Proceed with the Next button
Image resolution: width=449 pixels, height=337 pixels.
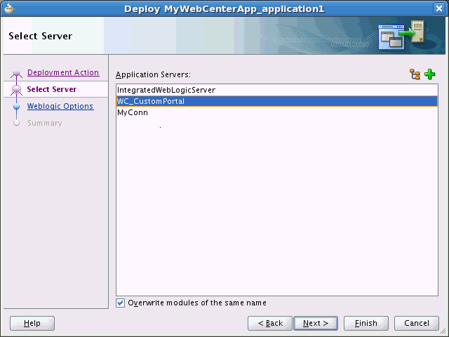click(x=316, y=323)
